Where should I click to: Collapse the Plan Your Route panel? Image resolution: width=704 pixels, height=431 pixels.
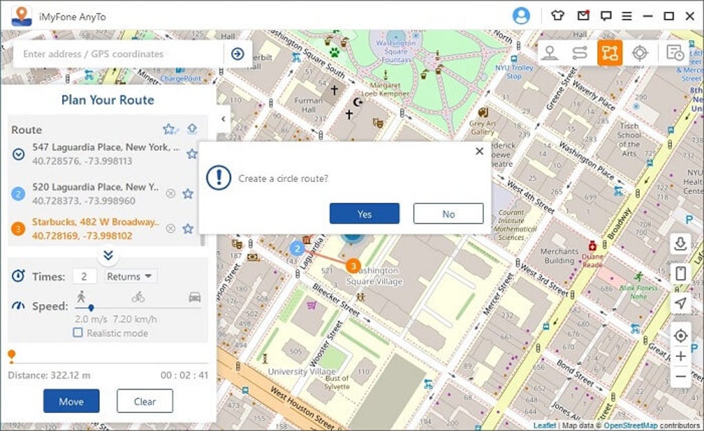223,119
